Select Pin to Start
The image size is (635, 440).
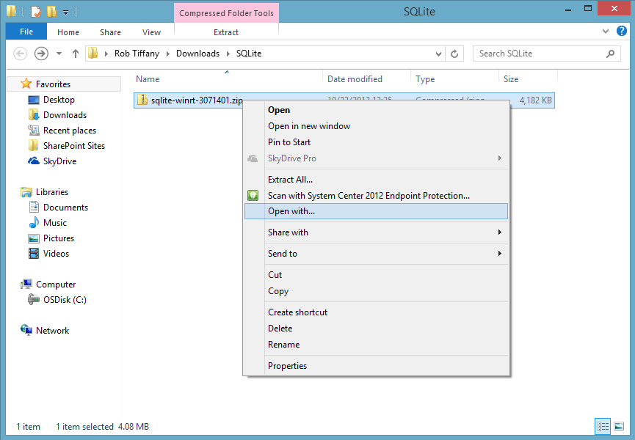[376, 142]
